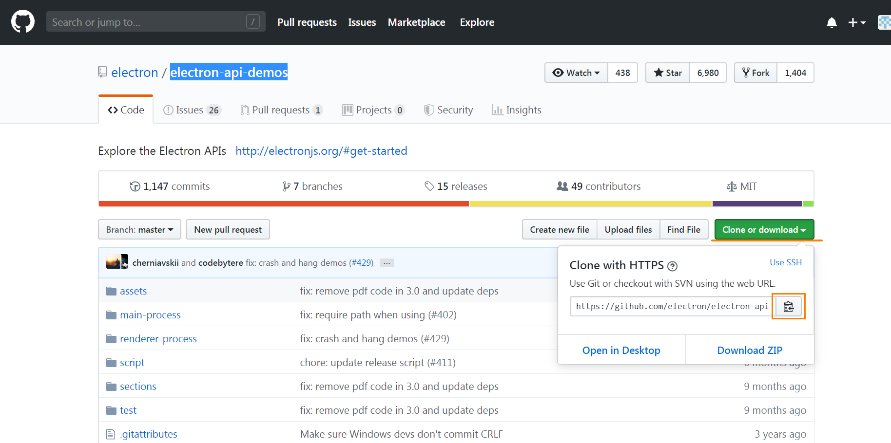Switch to the Projects tab

coord(373,110)
